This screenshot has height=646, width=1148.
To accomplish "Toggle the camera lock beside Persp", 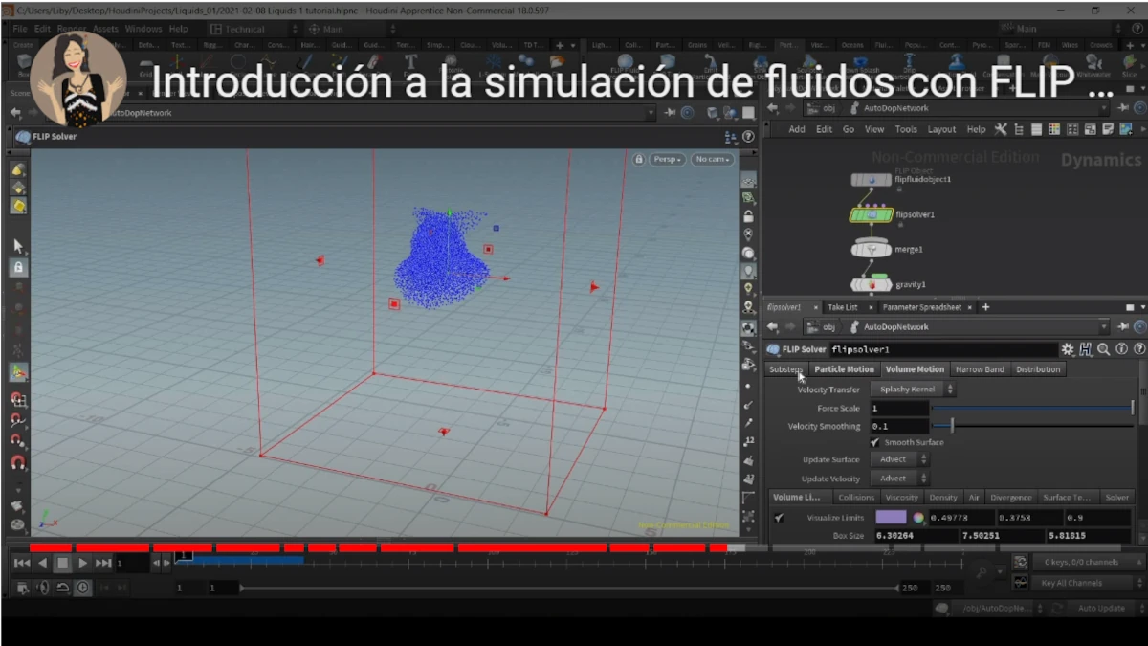I will pos(638,159).
